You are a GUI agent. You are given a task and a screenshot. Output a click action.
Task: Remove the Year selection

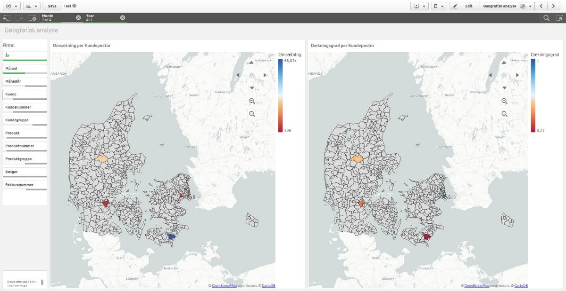123,18
